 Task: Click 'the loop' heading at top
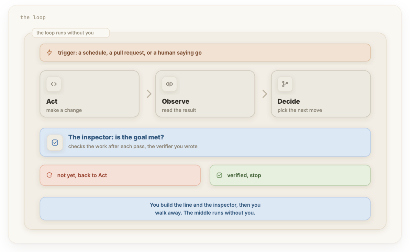tap(33, 18)
